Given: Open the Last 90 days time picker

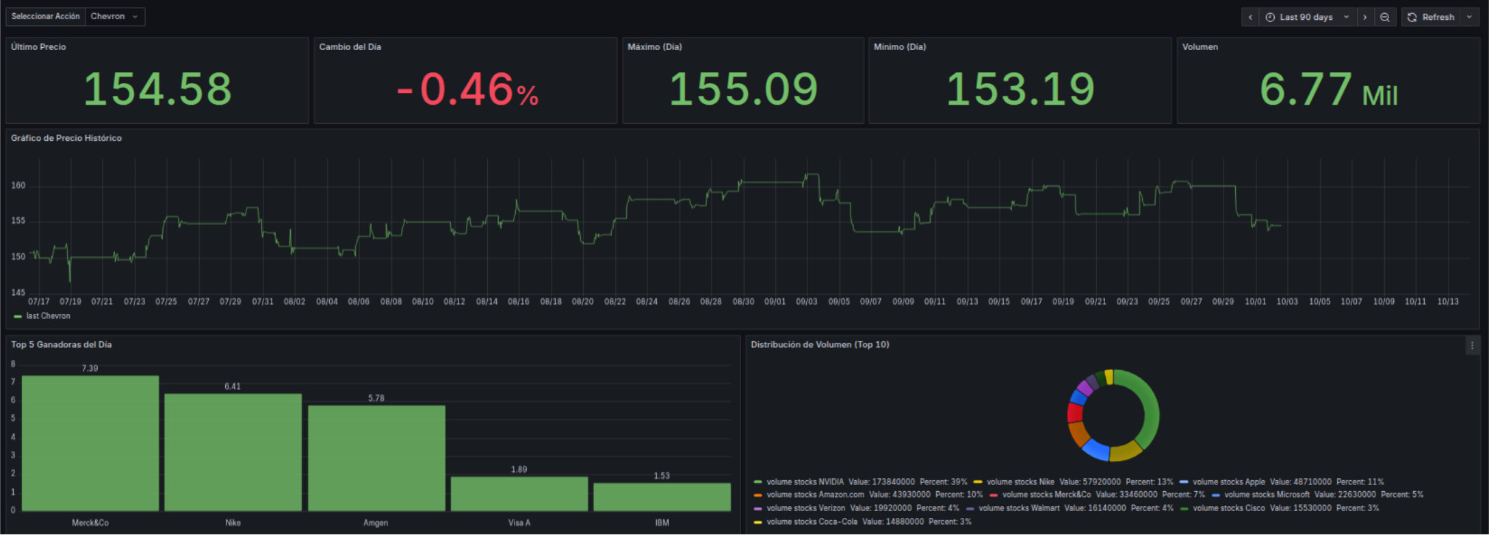Looking at the screenshot, I should 1307,17.
